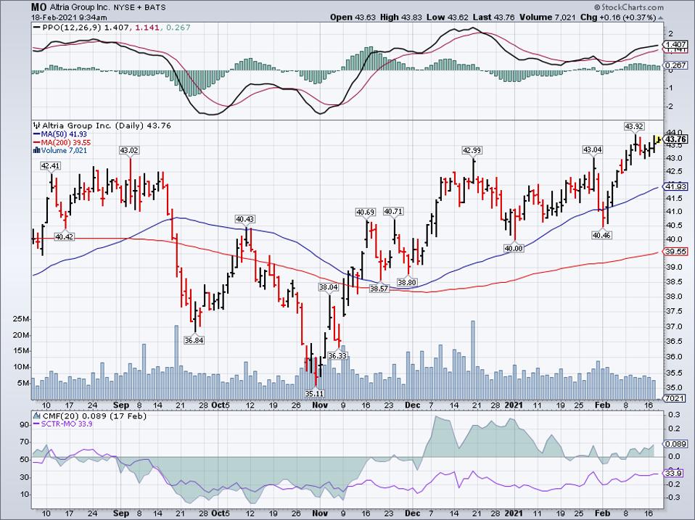Click the copyright symbol before StockCharts.com
695x520 pixels.
(x=597, y=7)
